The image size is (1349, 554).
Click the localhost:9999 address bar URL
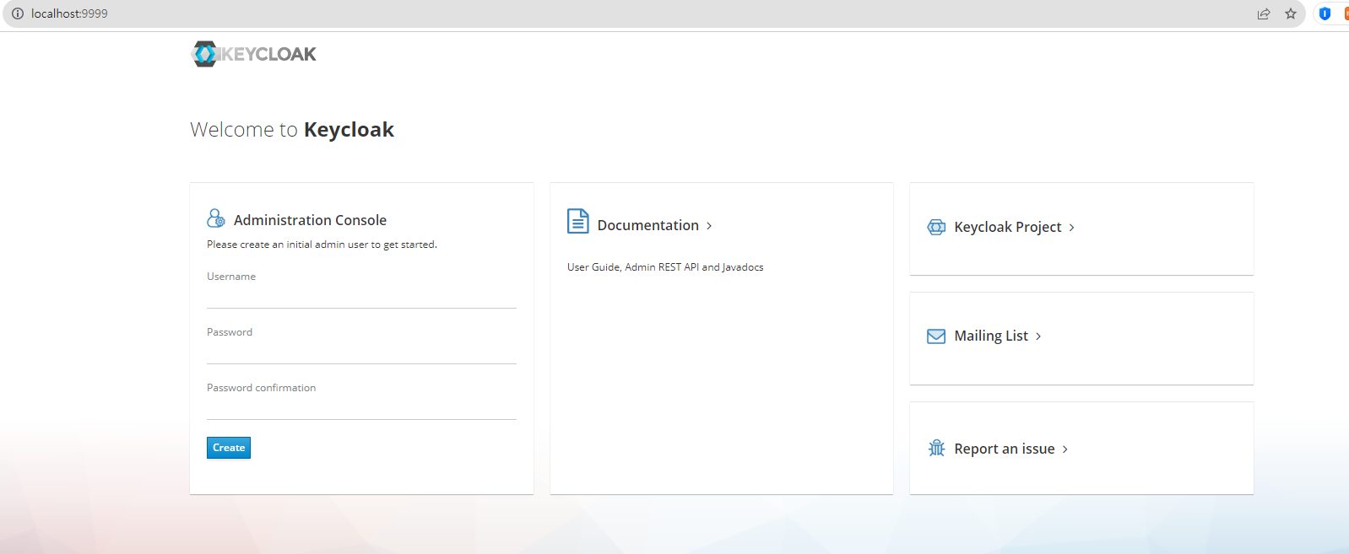pyautogui.click(x=69, y=13)
